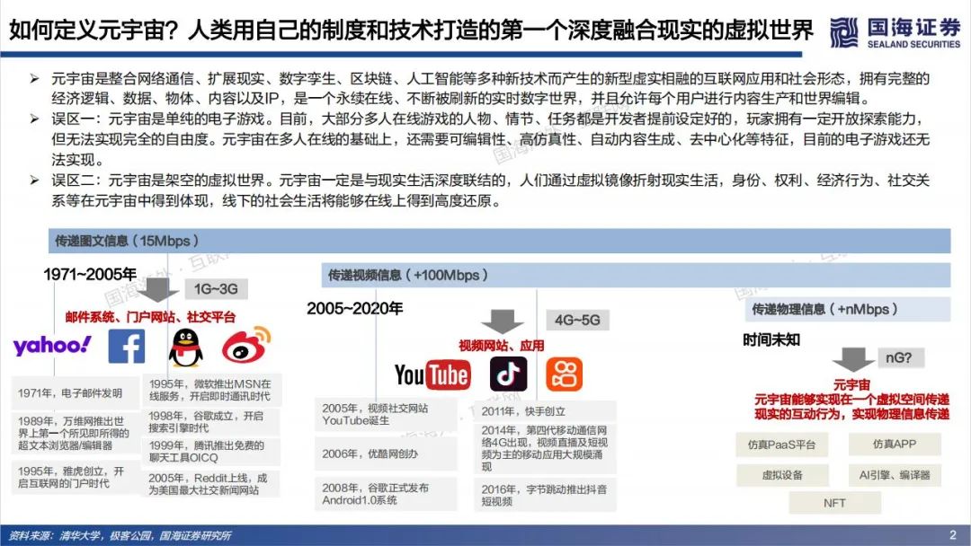Click the NFT button
The image size is (971, 546).
pos(834,503)
